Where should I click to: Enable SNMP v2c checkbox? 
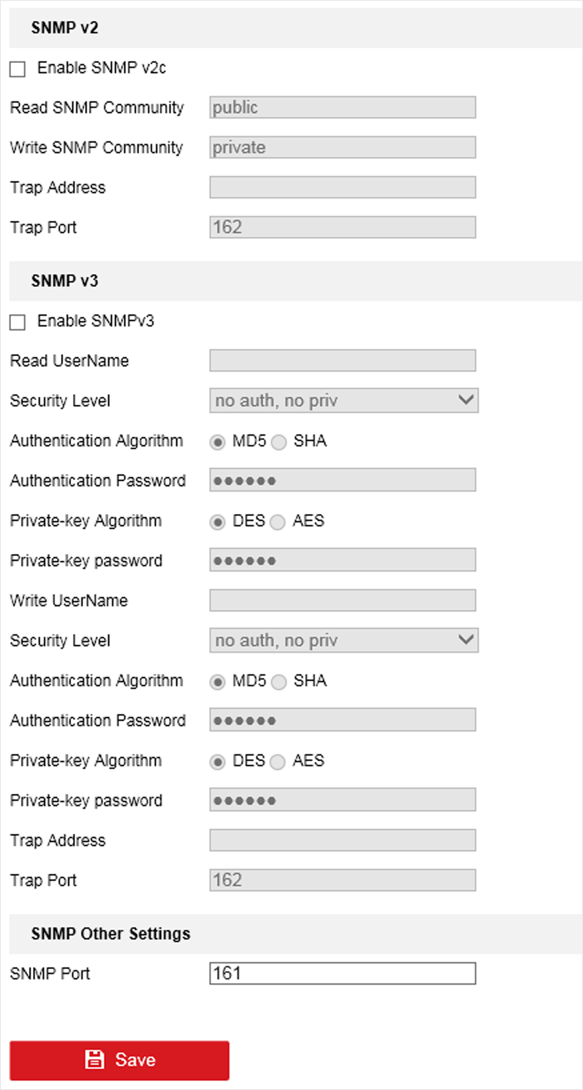pyautogui.click(x=17, y=69)
